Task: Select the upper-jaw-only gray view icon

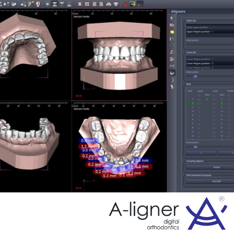Action: tap(62, 4)
